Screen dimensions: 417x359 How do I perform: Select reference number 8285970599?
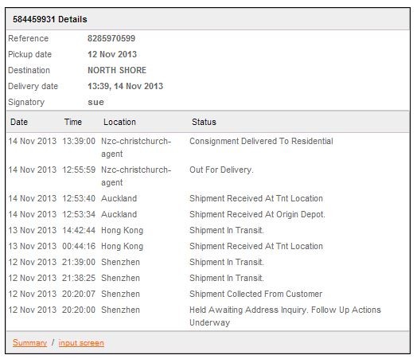tap(111, 38)
